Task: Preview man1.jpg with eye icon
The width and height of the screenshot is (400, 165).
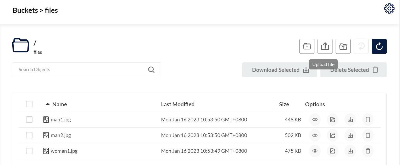Action: click(315, 120)
